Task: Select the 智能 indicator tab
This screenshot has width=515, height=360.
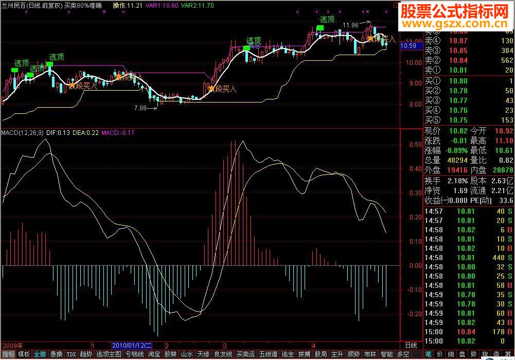Action: click(x=386, y=354)
